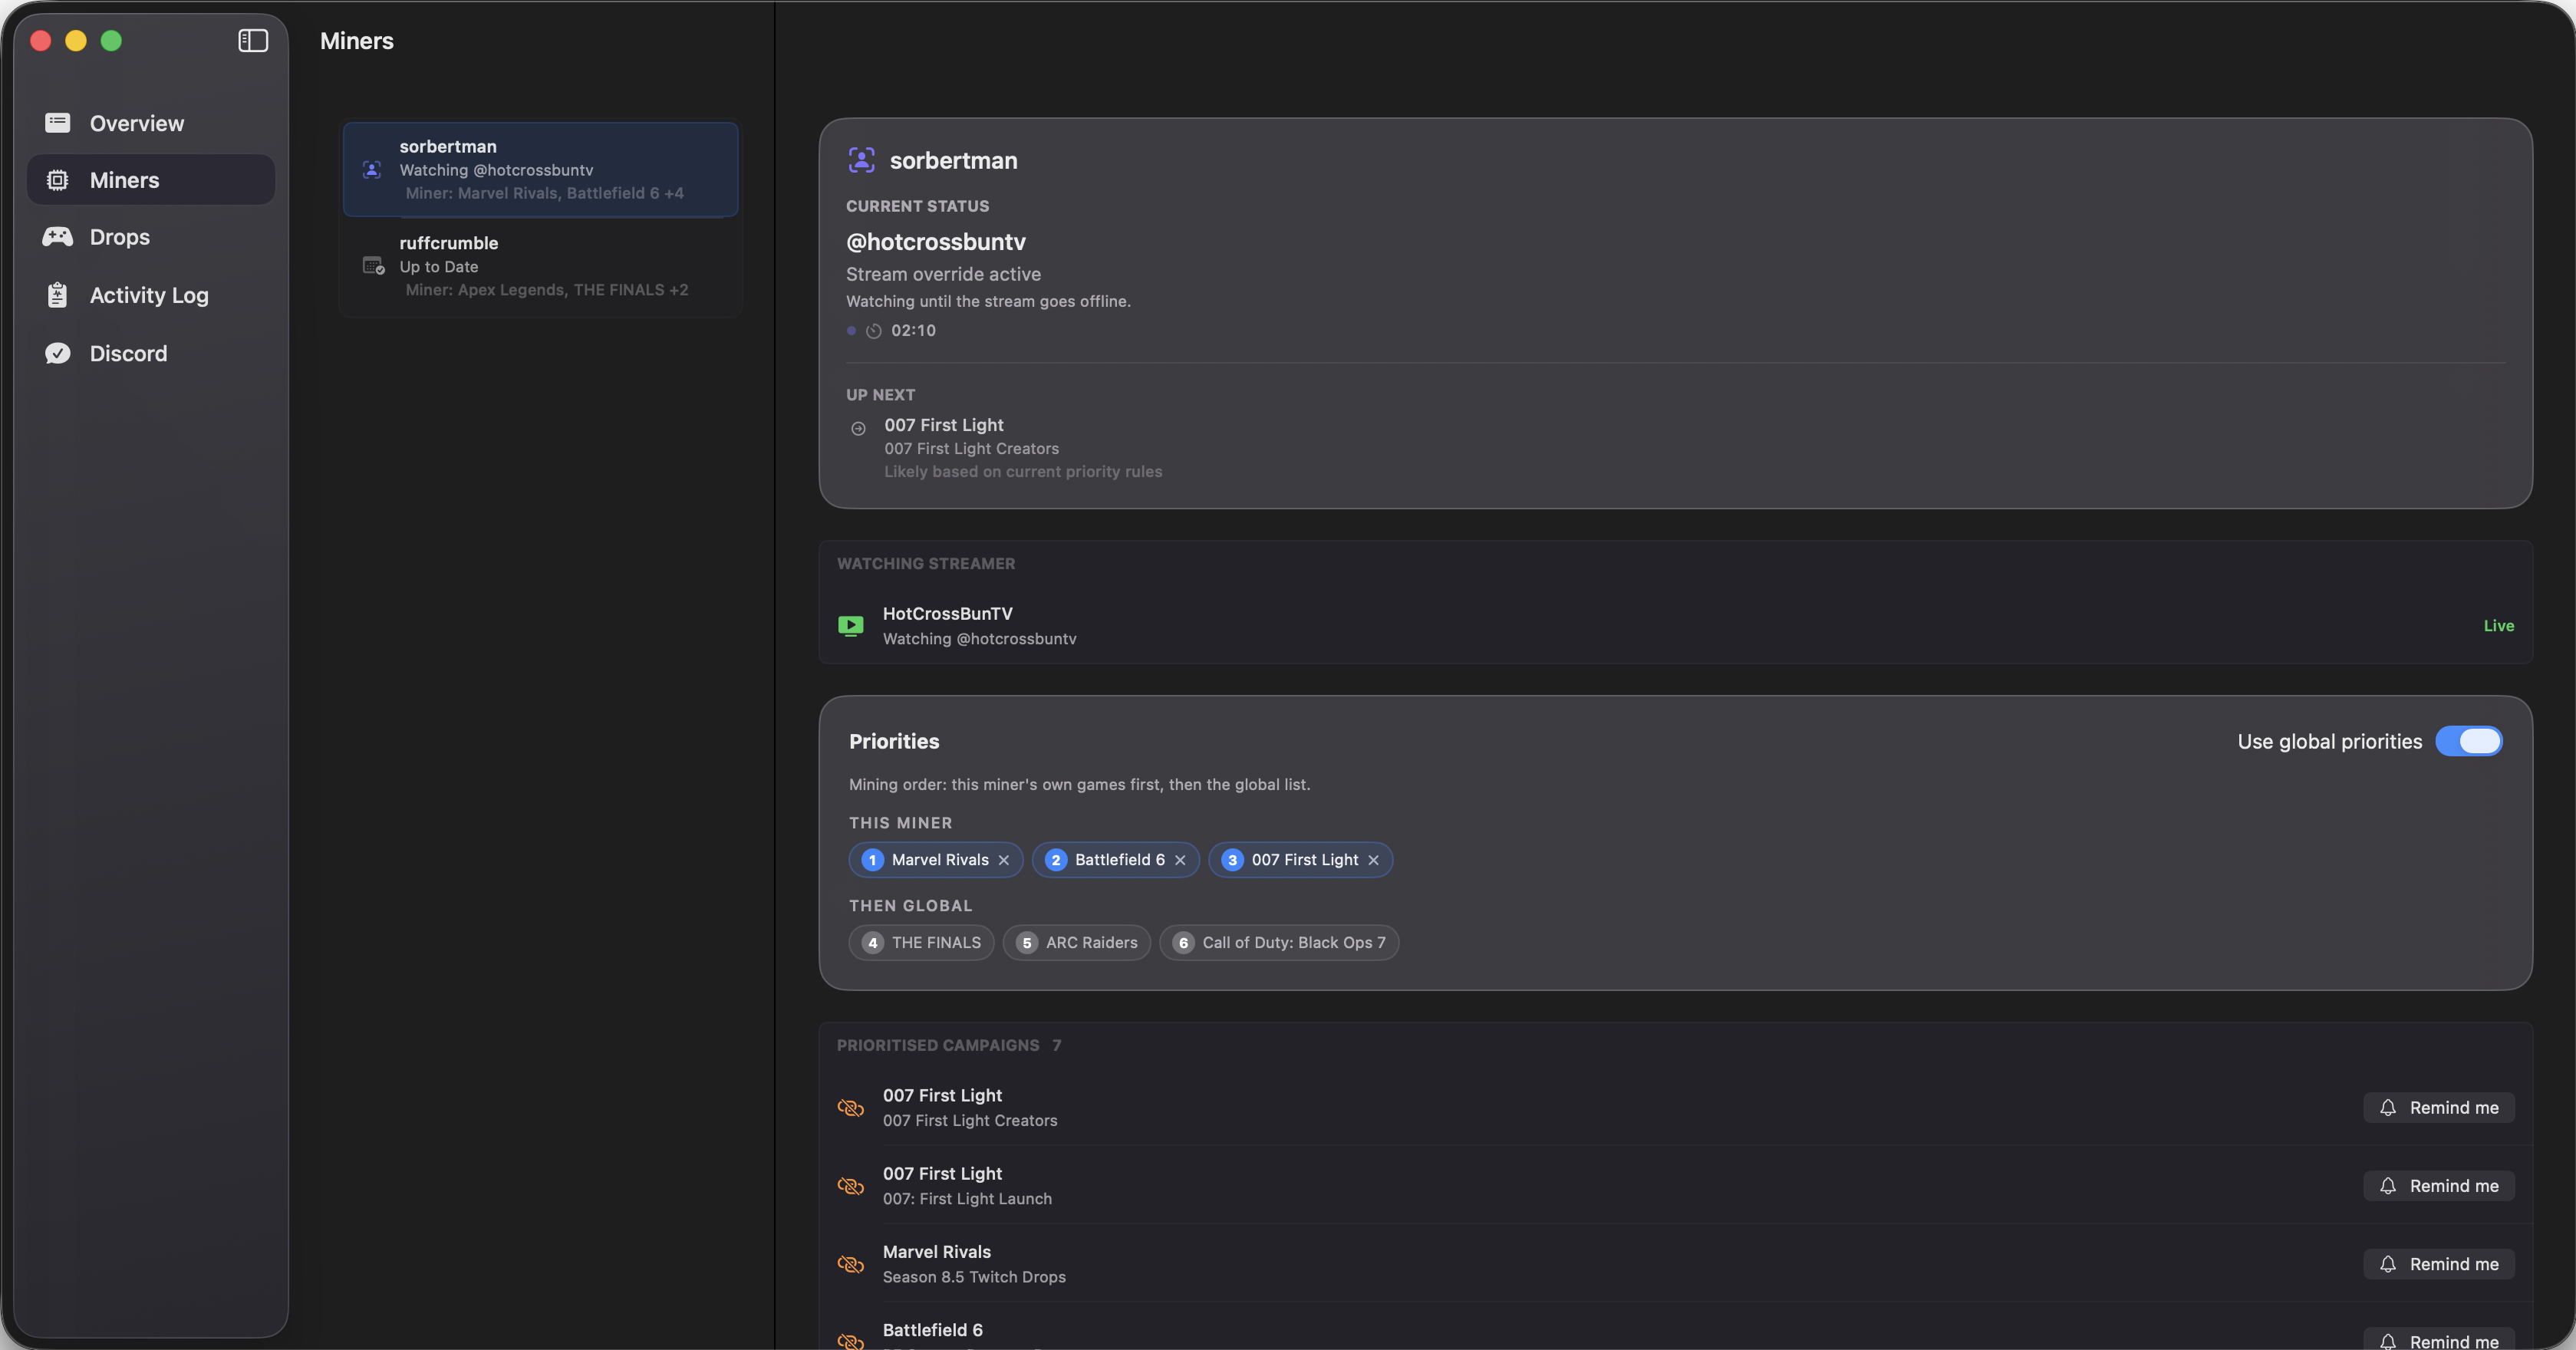Click the 02:10 timer value
The width and height of the screenshot is (2576, 1350).
click(913, 331)
